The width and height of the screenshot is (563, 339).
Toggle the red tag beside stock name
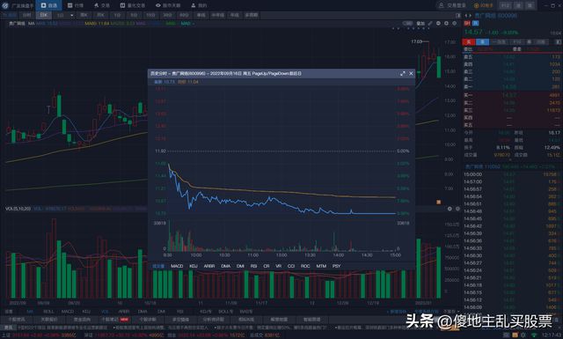[467, 24]
